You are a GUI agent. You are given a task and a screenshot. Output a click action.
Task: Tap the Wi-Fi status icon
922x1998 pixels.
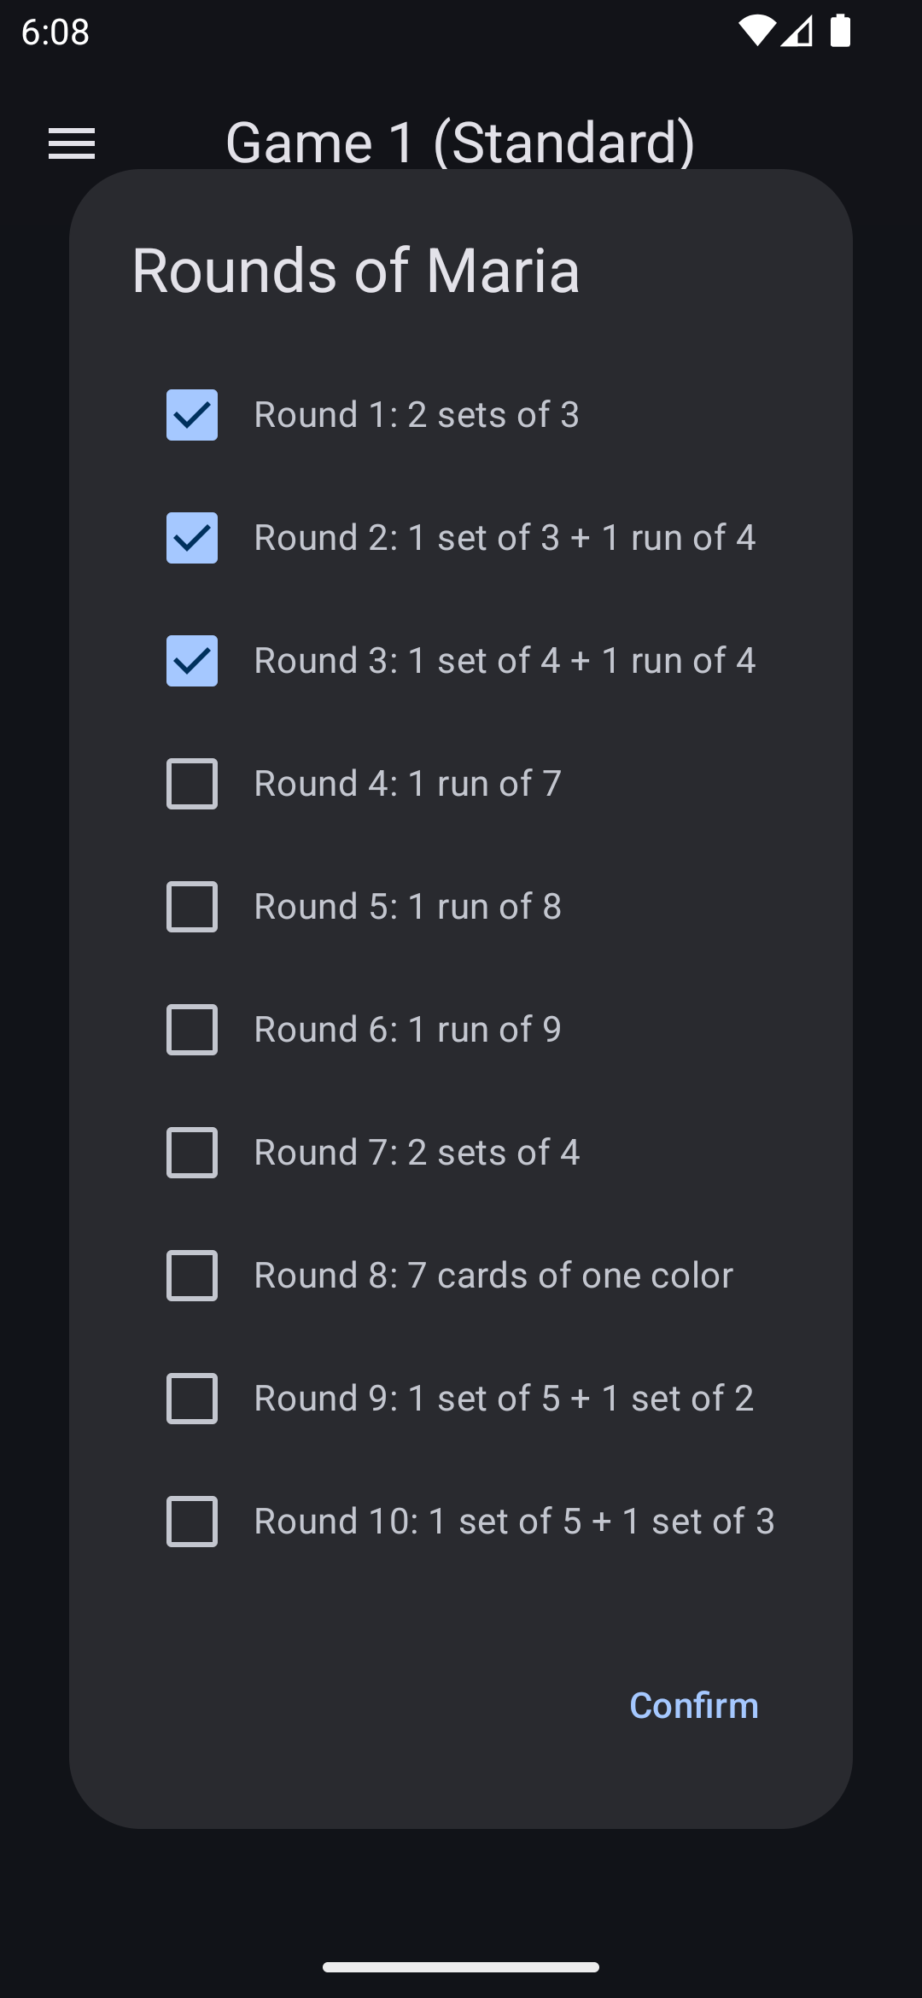[x=756, y=32]
